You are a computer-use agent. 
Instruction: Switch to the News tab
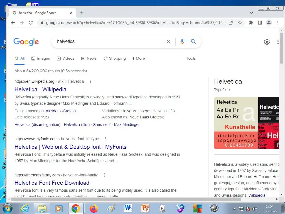[x=89, y=59]
